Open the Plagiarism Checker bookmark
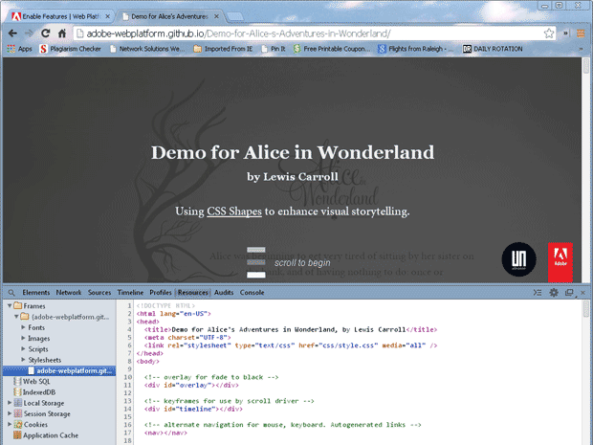The width and height of the screenshot is (593, 445). click(x=71, y=49)
